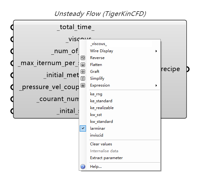
Task: Click the recipe output grip
Action: click(x=188, y=69)
